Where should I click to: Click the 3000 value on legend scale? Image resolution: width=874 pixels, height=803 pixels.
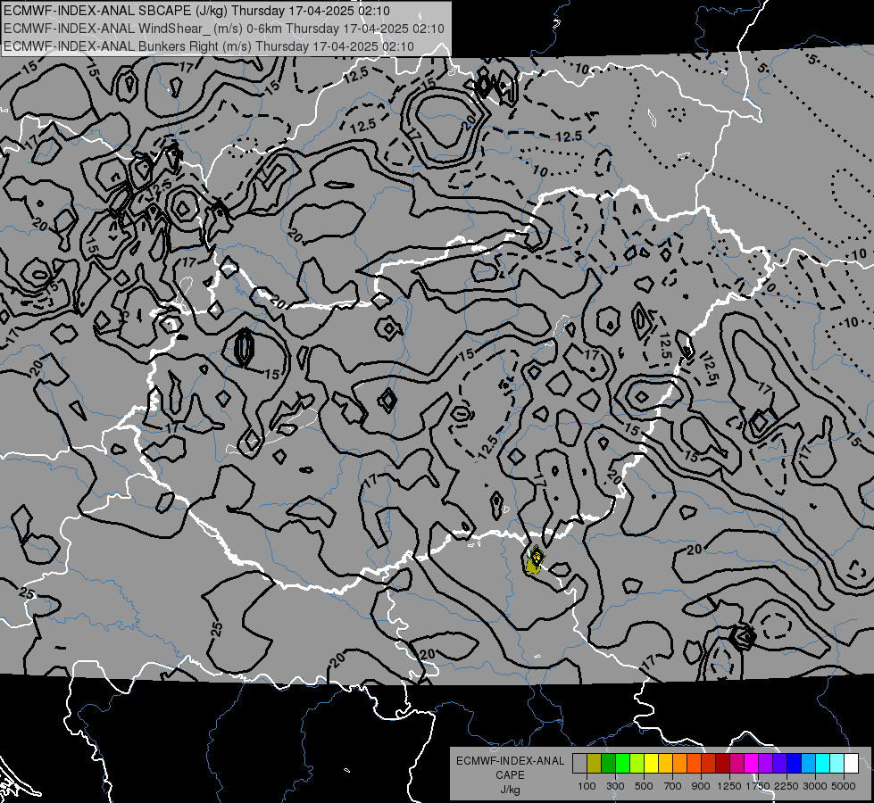pos(815,786)
